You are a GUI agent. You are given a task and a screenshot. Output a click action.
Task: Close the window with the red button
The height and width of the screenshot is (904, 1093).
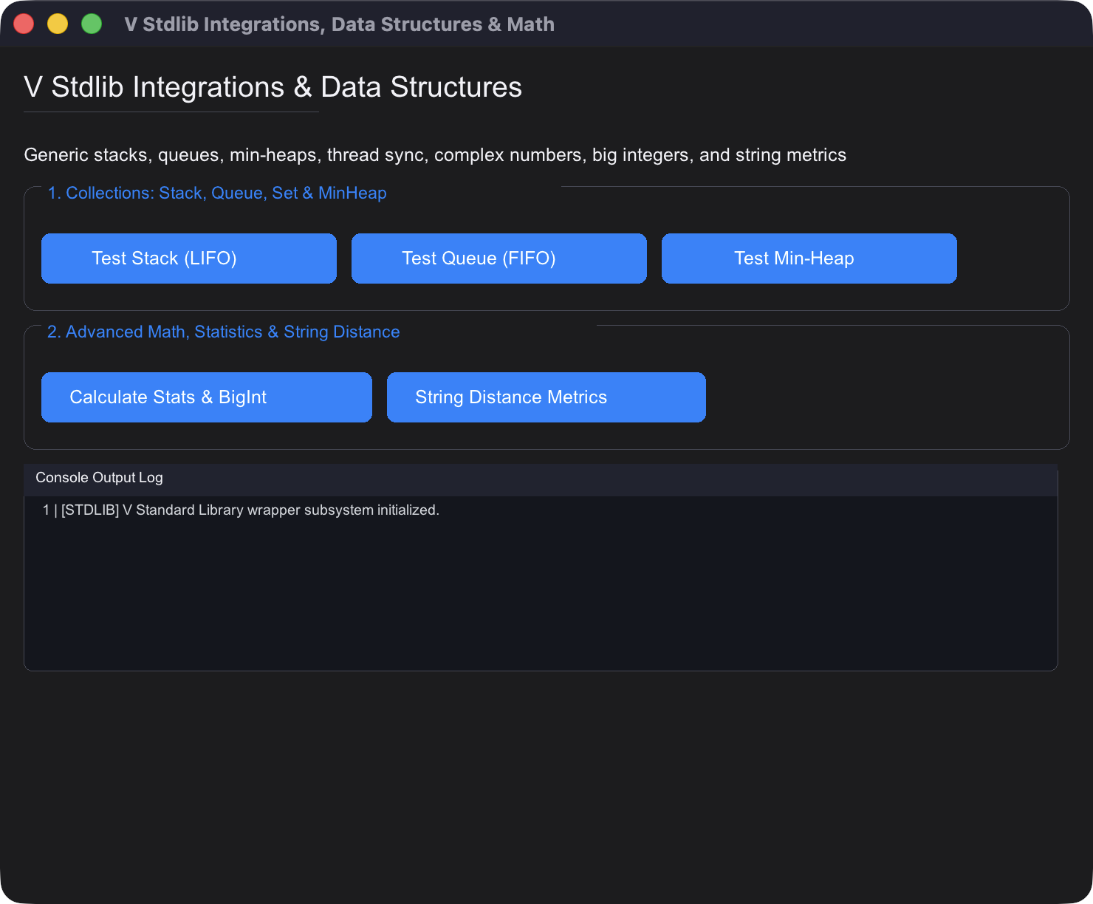pyautogui.click(x=24, y=24)
